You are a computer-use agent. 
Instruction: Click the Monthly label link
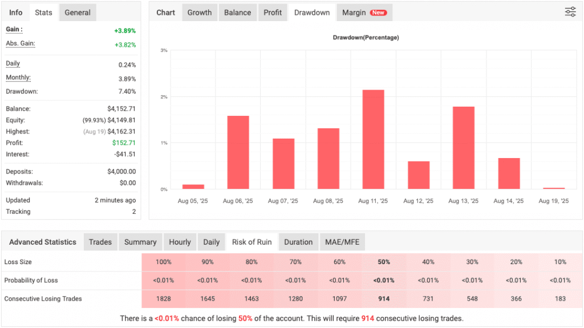18,78
